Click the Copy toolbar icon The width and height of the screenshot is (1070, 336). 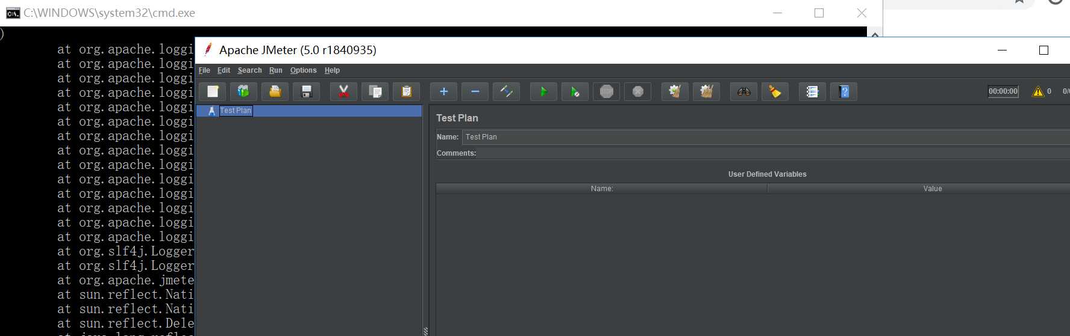tap(375, 91)
